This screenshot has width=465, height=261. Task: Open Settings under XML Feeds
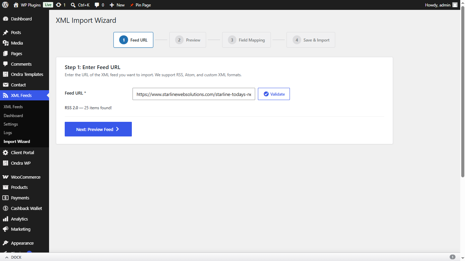pyautogui.click(x=11, y=124)
